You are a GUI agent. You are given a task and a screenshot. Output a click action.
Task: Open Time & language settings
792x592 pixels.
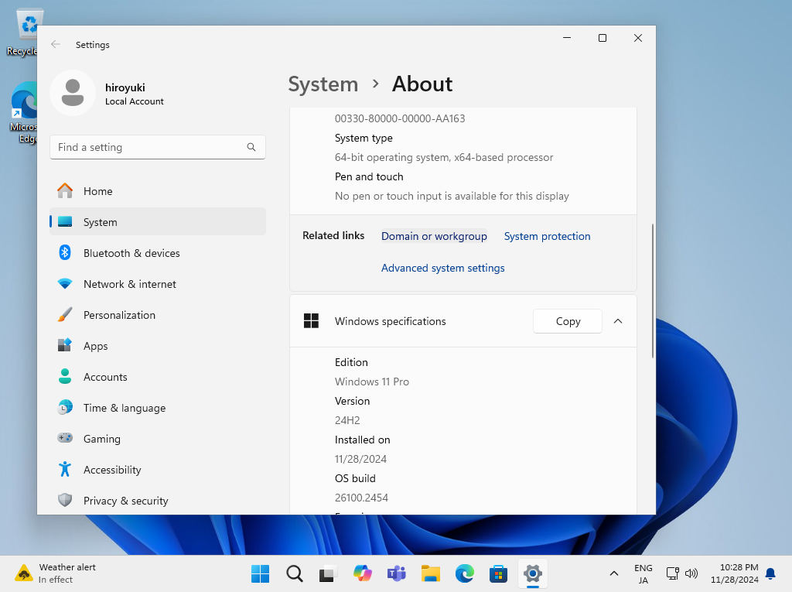tap(158, 408)
